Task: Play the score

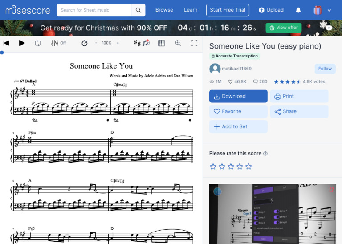Action: (x=21, y=43)
